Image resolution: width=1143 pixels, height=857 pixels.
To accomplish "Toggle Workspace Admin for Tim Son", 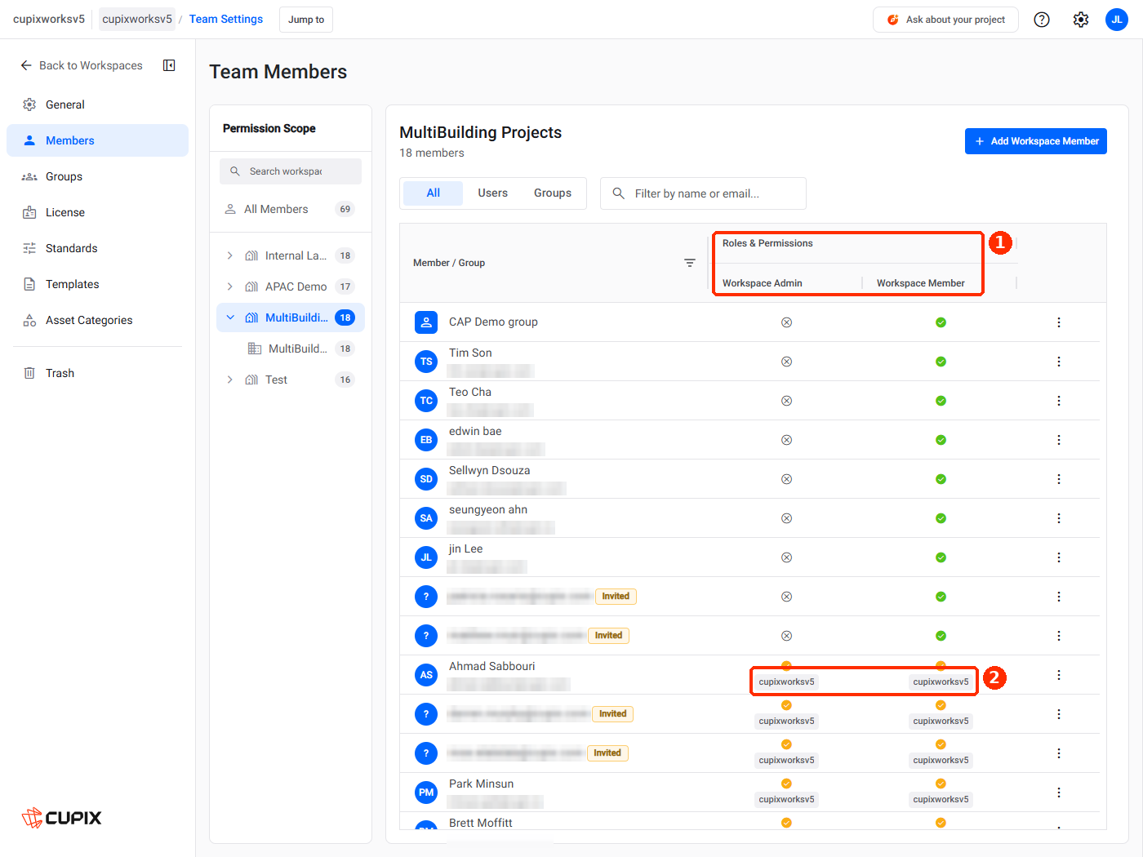I will (786, 362).
